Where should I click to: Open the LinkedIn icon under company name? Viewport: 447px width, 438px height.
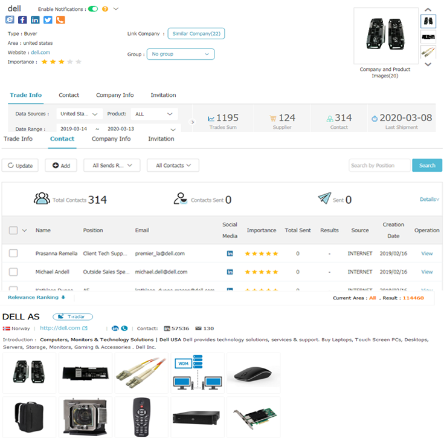click(35, 20)
